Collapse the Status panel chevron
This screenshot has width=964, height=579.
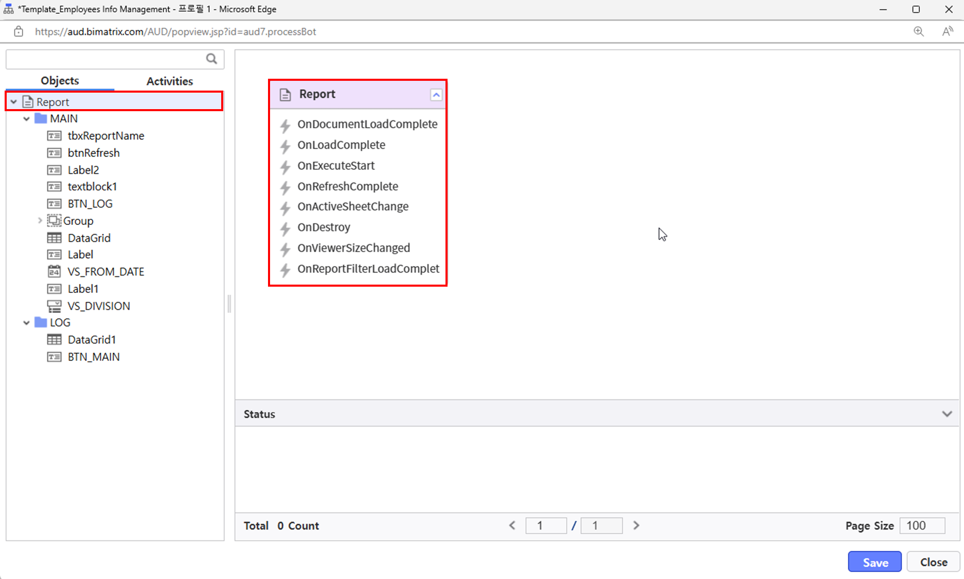click(x=947, y=414)
